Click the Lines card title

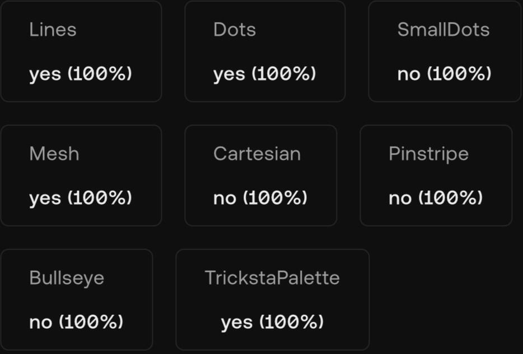(x=53, y=30)
